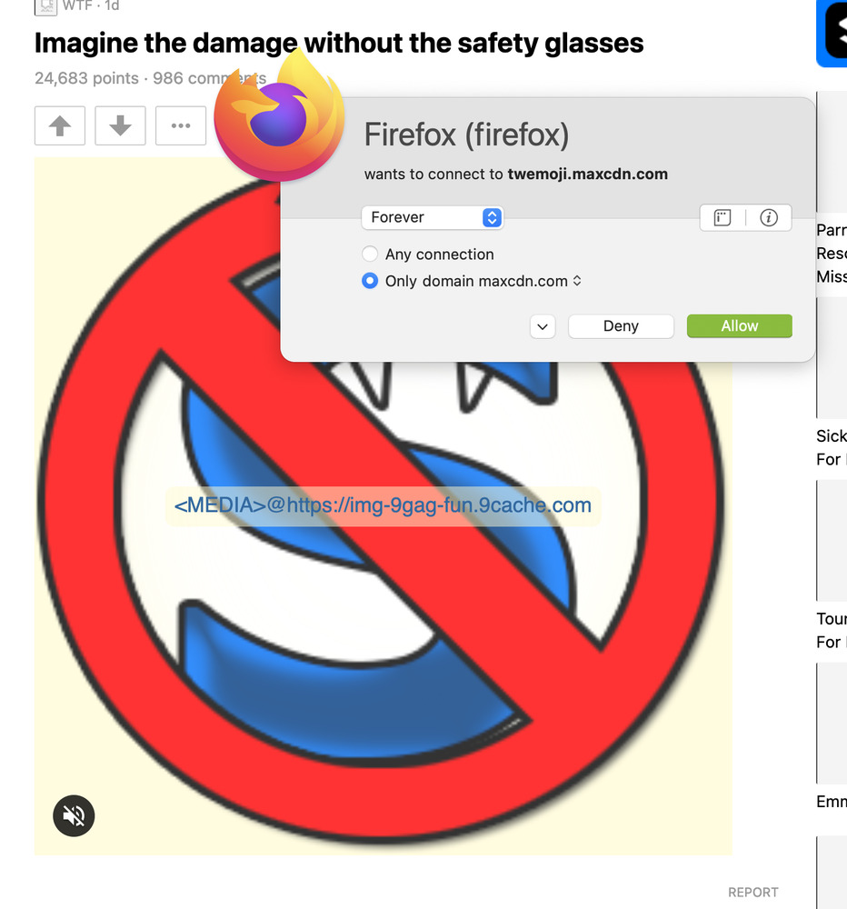
Task: Upvote the post with the up arrow
Action: (x=60, y=125)
